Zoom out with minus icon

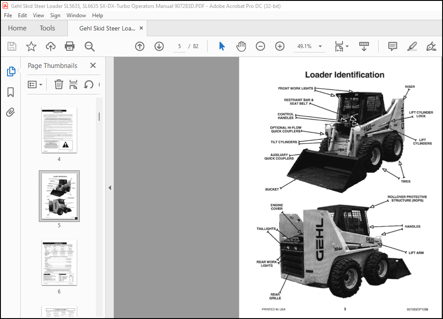pyautogui.click(x=260, y=46)
